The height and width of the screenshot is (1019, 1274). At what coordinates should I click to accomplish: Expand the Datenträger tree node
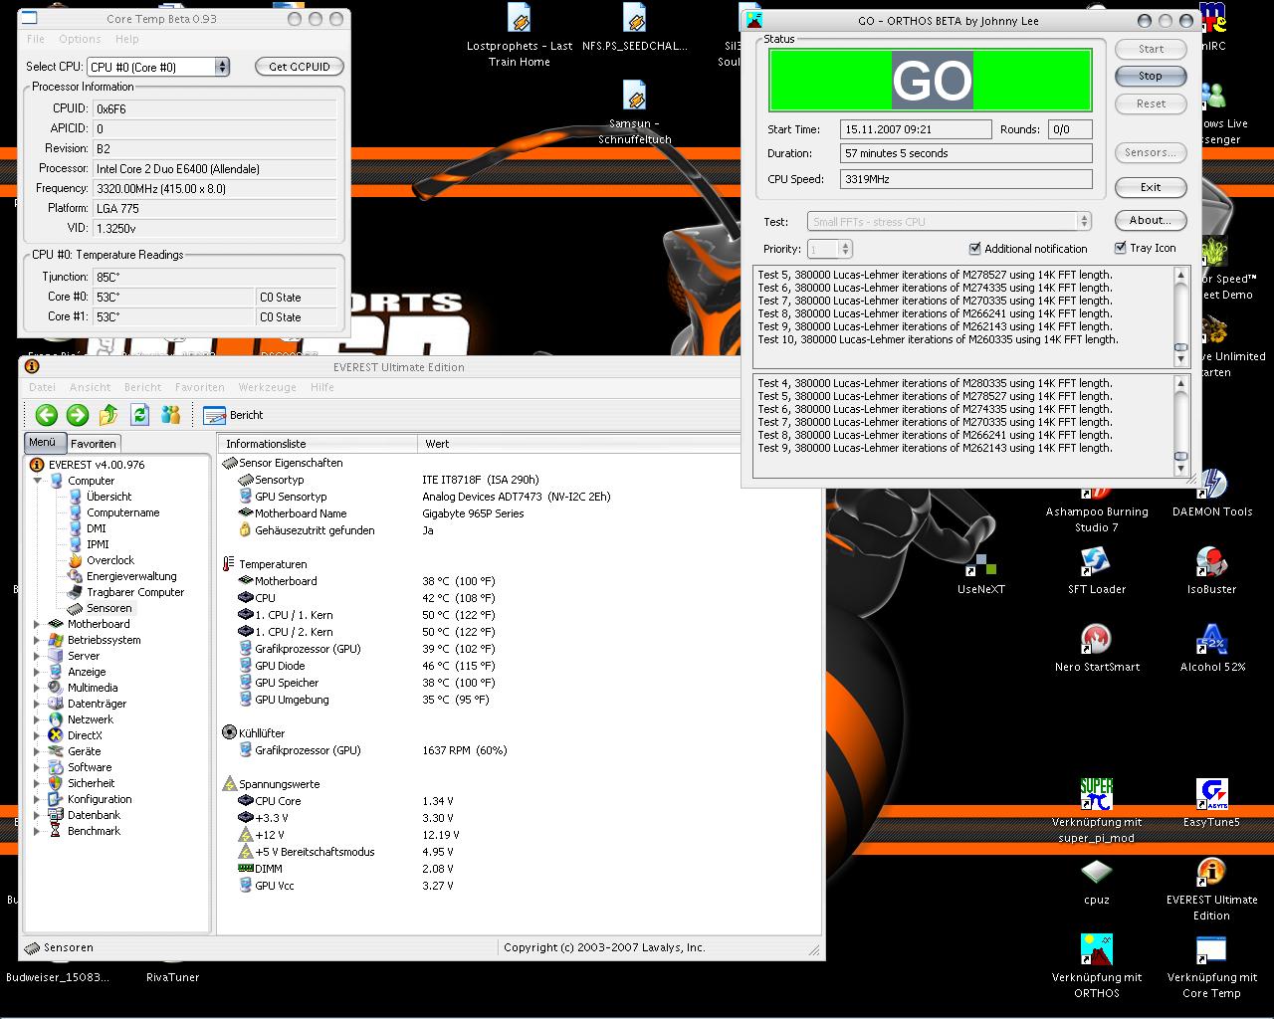[38, 704]
